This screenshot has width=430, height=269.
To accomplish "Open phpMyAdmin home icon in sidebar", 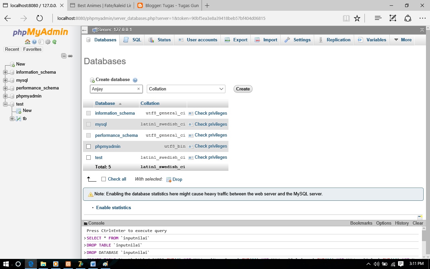I will (x=28, y=42).
